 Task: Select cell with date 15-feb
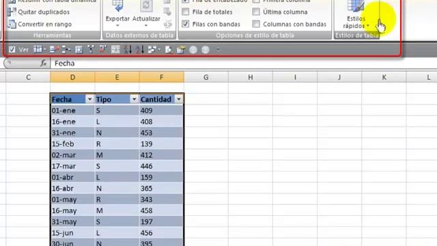tap(72, 144)
